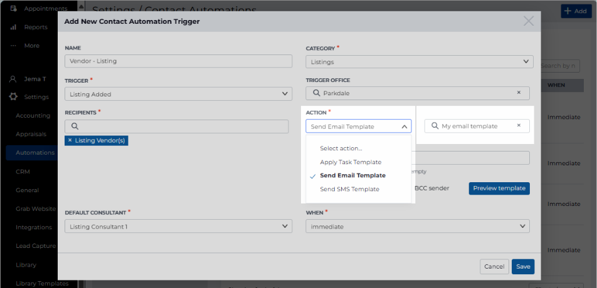Open Library settings in sidebar
Screen dimensions: 597x288
click(26, 265)
